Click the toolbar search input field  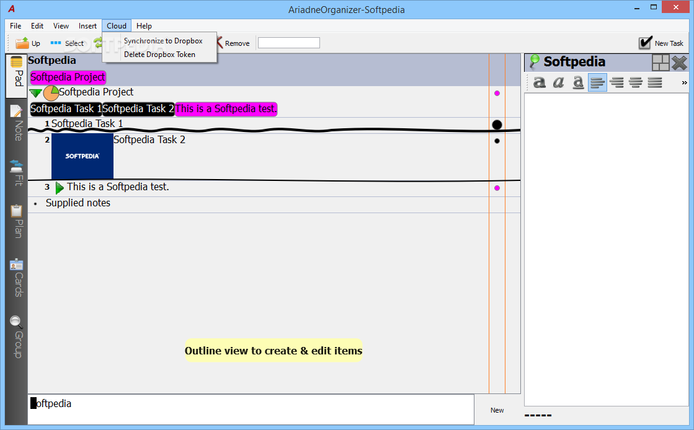pyautogui.click(x=288, y=43)
